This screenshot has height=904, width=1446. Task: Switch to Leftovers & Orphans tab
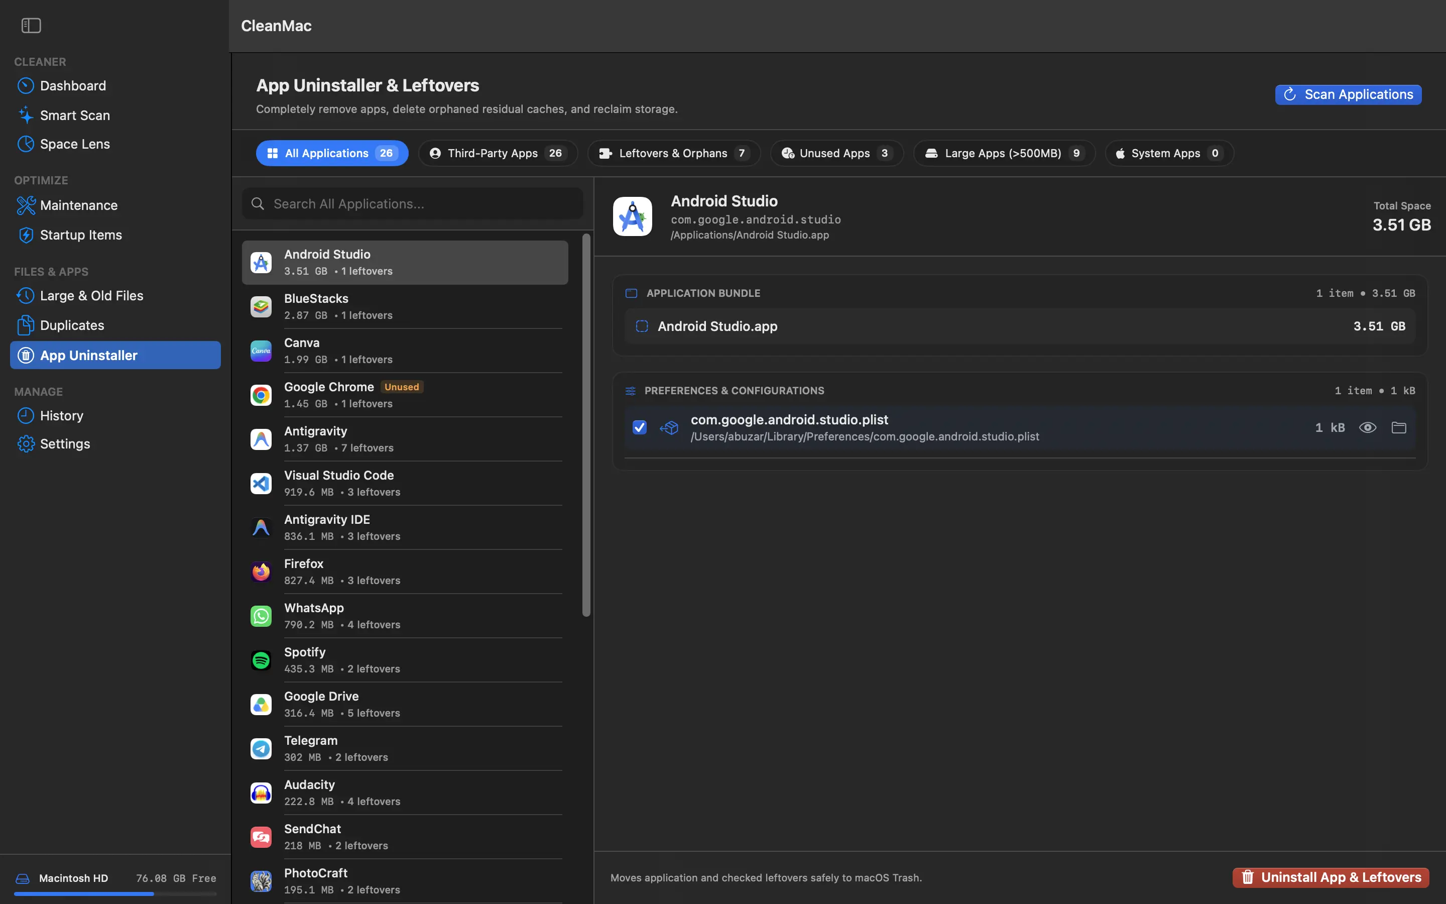pos(674,153)
